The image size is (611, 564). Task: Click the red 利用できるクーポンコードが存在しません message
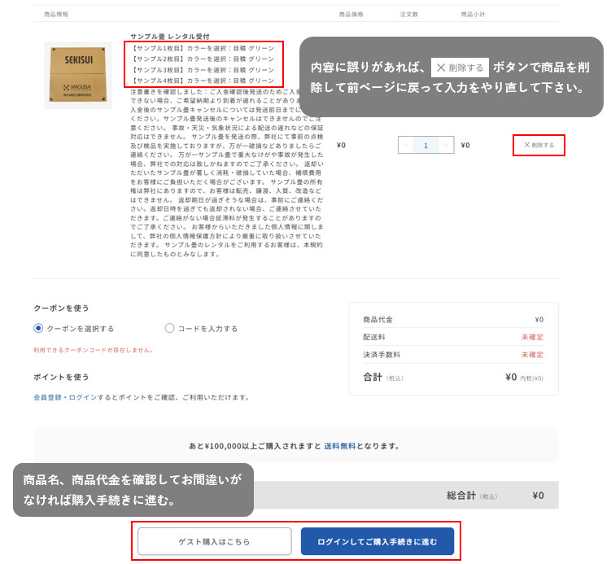(94, 350)
